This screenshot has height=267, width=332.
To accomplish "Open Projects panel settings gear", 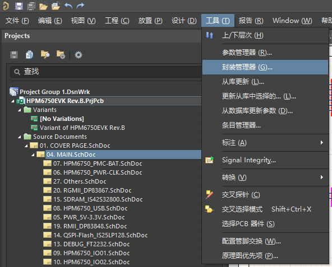I will click(79, 55).
